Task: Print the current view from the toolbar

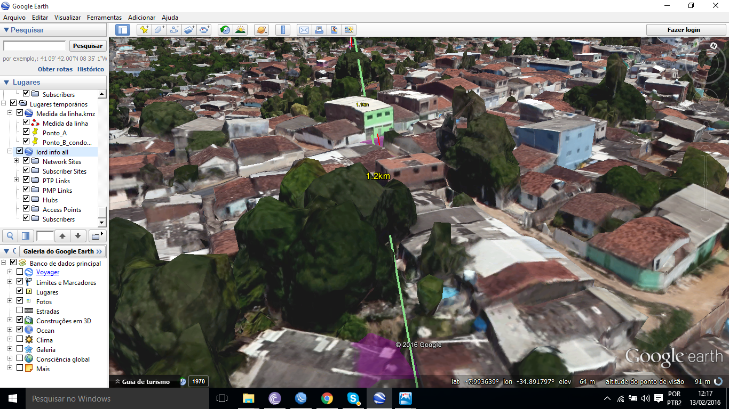Action: coord(319,30)
